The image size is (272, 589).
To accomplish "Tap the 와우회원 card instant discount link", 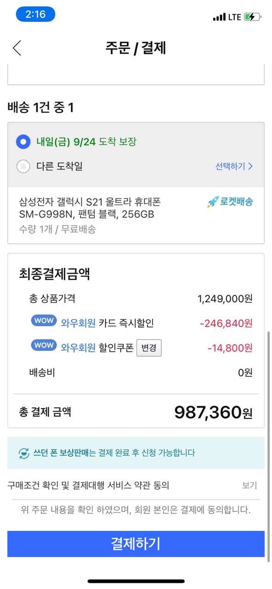I will point(78,323).
